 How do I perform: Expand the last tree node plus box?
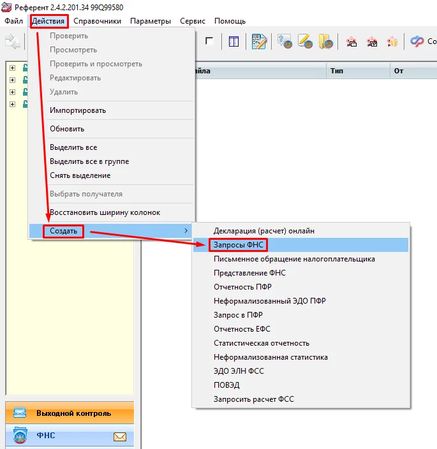(x=12, y=104)
